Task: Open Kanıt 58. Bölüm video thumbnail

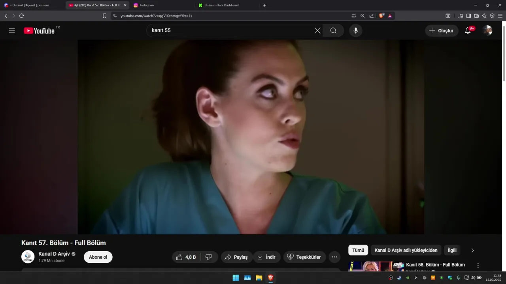Action: point(376,266)
